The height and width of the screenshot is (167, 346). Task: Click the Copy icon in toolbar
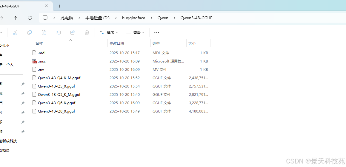29,32
